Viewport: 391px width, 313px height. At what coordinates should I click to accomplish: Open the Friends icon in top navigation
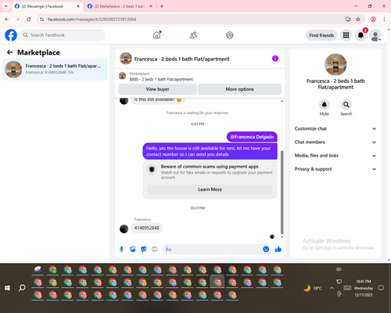(x=193, y=35)
